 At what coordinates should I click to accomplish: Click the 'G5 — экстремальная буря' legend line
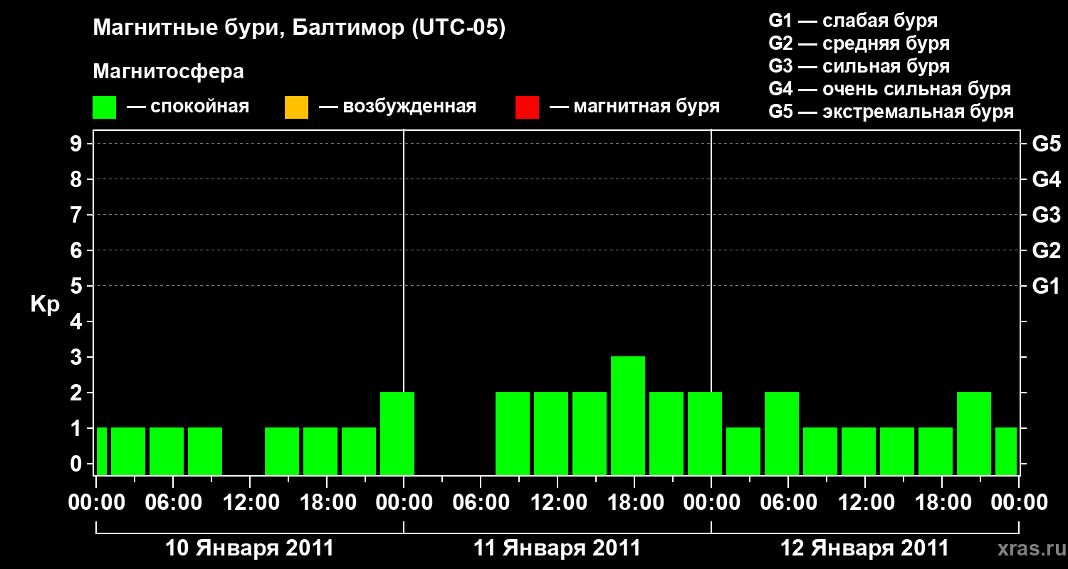tap(891, 112)
